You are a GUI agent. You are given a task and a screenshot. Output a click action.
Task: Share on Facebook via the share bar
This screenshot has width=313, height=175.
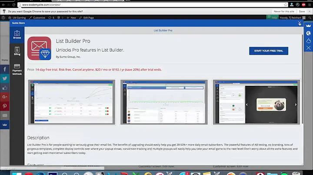click(5, 69)
